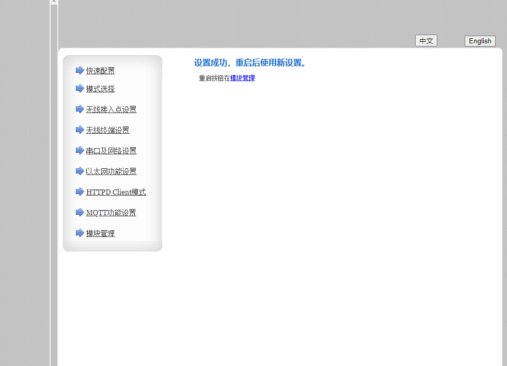
Task: Click the arrow icon next to 无线接入点设置
Action: (80, 109)
